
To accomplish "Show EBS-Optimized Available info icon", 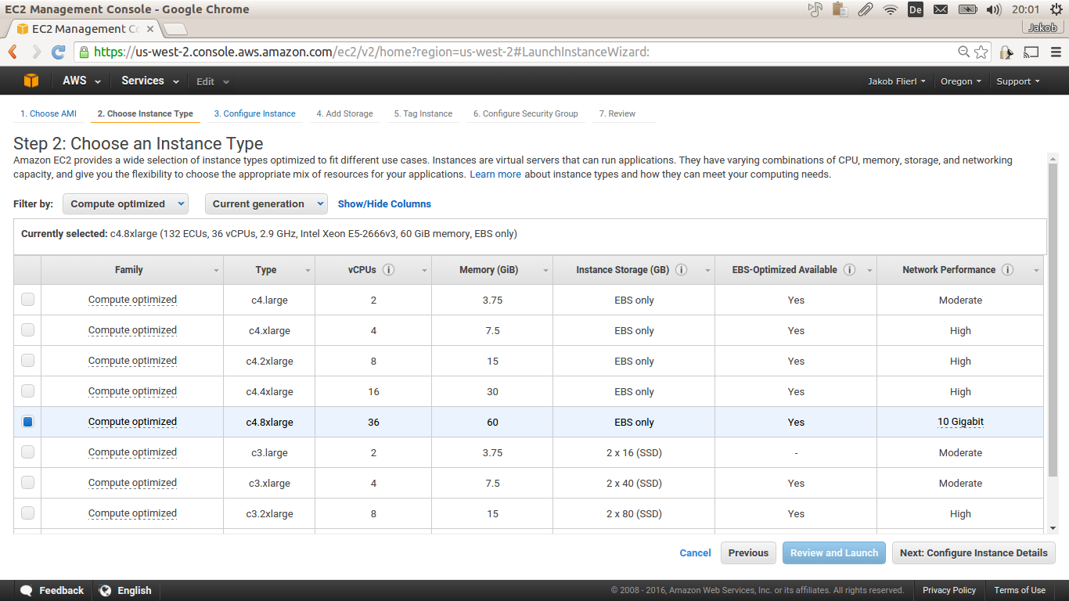I will click(x=849, y=269).
